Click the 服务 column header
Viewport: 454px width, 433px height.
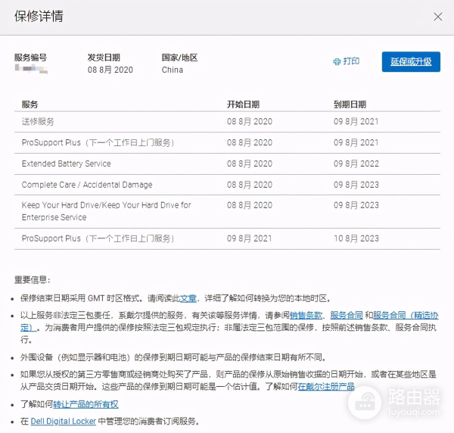tap(30, 104)
